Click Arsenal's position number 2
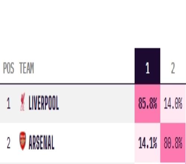Screen dimensions: 186x164 (9, 143)
